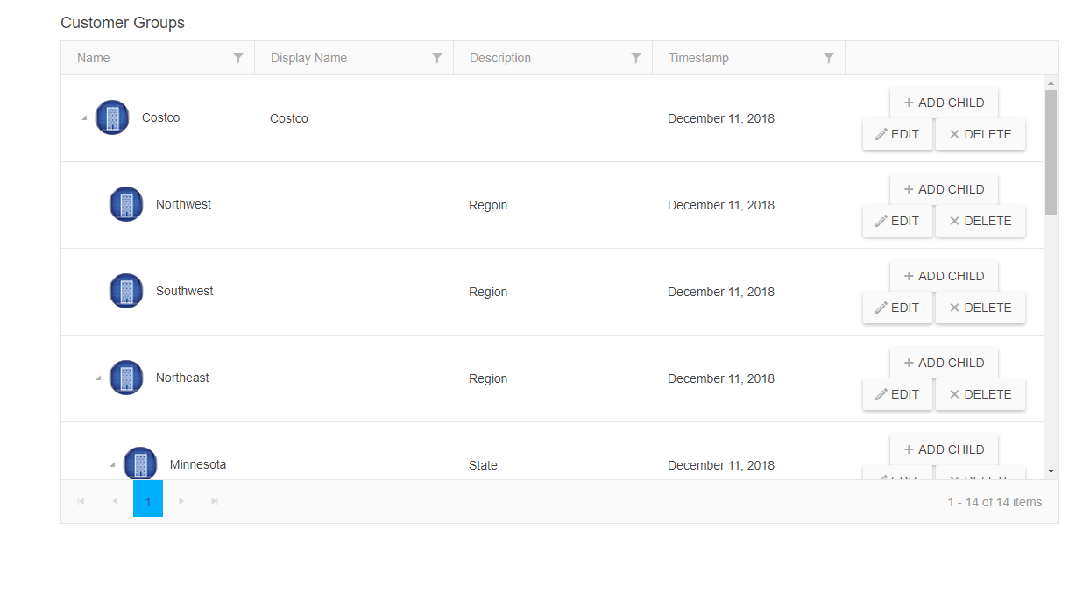
Task: Click the grid scrollbar down arrow
Action: pyautogui.click(x=1051, y=471)
